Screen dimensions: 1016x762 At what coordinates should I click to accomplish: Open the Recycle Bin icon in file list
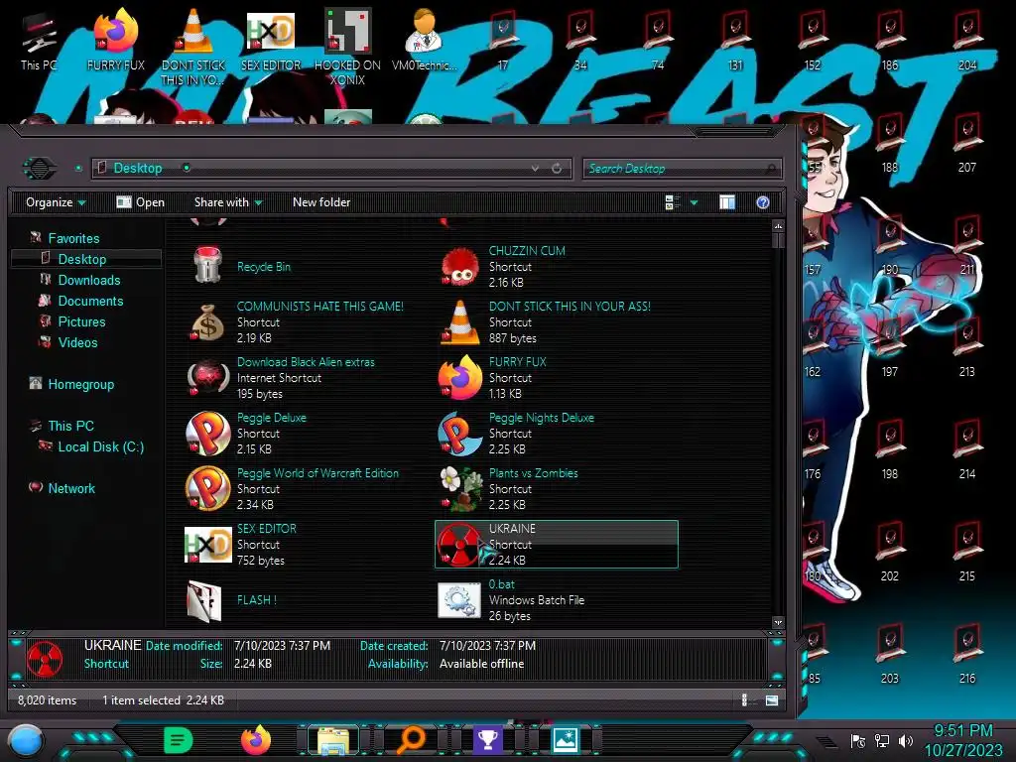tap(208, 266)
